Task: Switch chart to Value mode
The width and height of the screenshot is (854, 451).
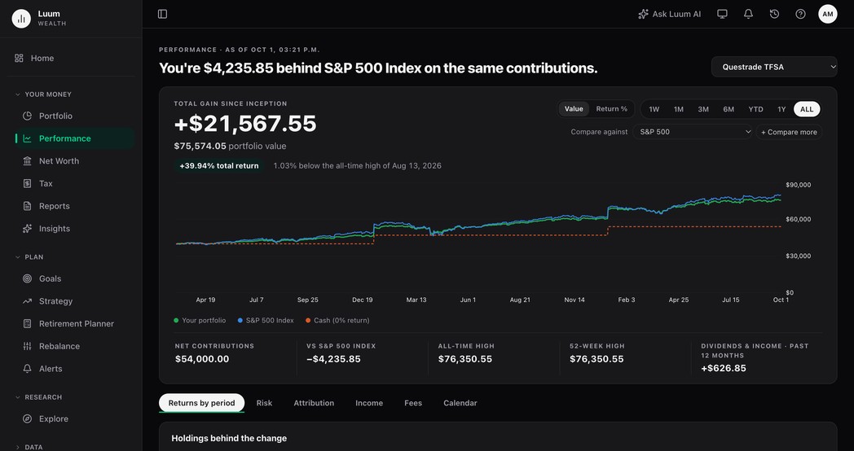Action: coord(574,109)
